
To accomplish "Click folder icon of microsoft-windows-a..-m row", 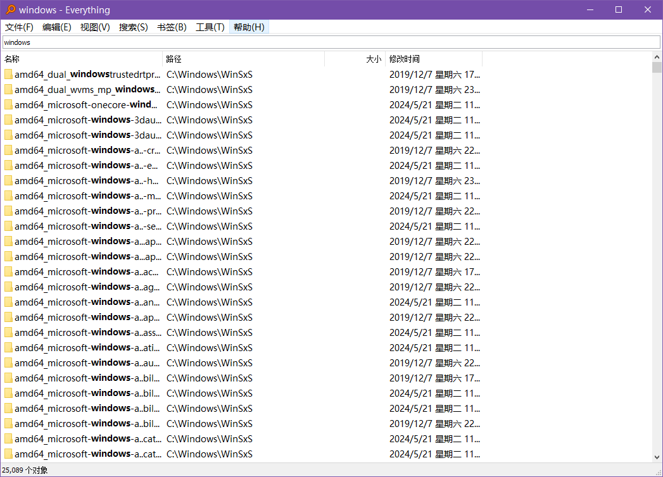I will click(8, 196).
